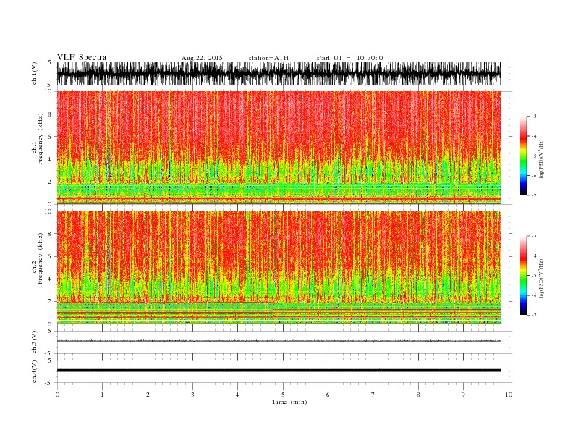Viewport: 573px width, 443px height.
Task: Click time axis tick label "1"
Action: pyautogui.click(x=102, y=395)
